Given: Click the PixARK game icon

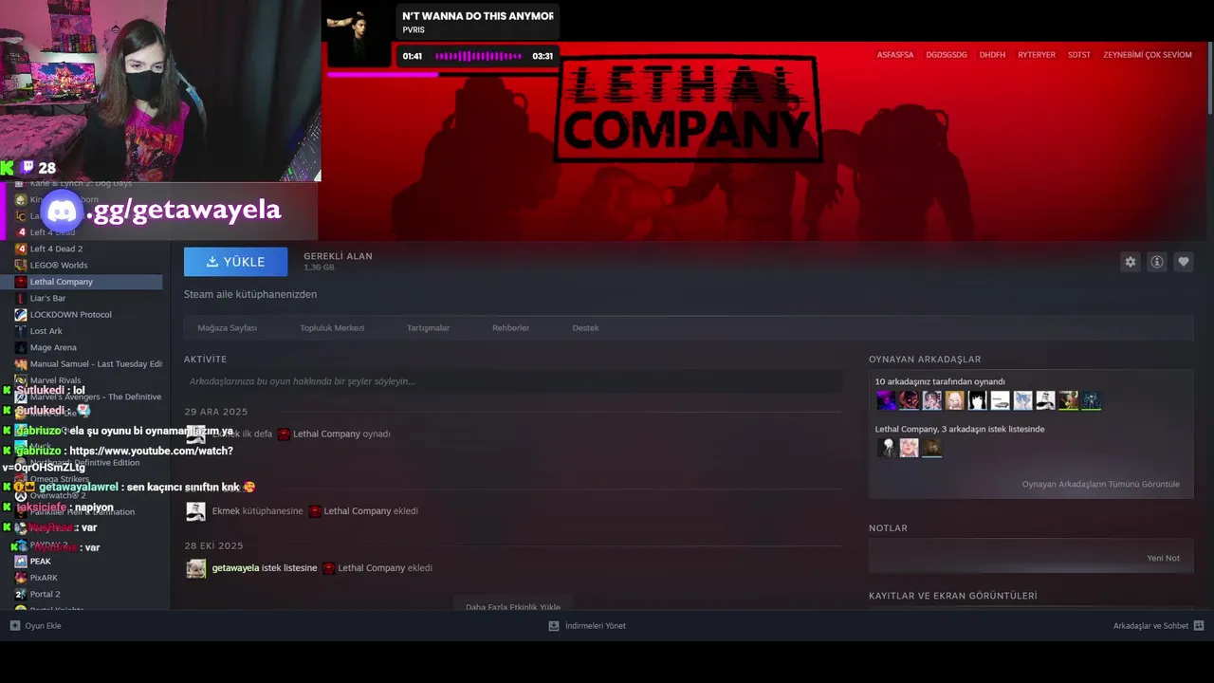Looking at the screenshot, I should click(21, 578).
